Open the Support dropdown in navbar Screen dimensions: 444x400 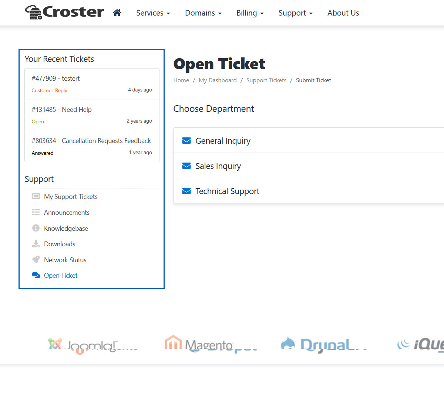[x=295, y=13]
